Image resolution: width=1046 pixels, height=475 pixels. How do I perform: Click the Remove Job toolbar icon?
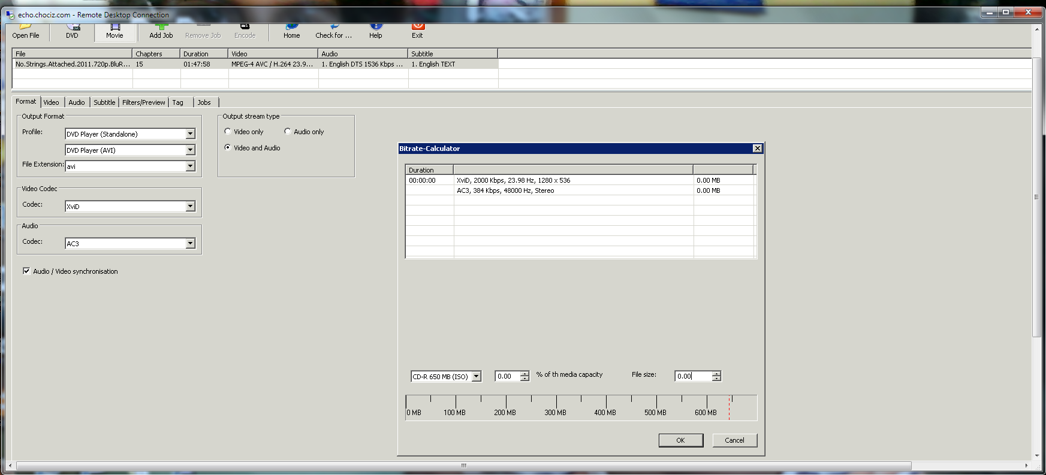203,31
